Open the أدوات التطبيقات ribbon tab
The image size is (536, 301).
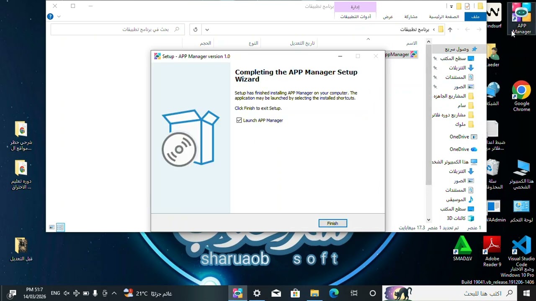(356, 17)
